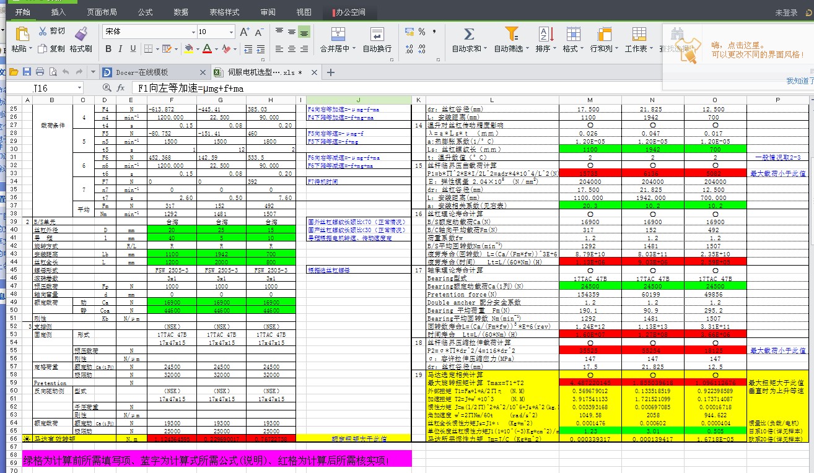The image size is (814, 473).
Task: Open the font name dropdown showing 宋体
Action: pyautogui.click(x=193, y=32)
